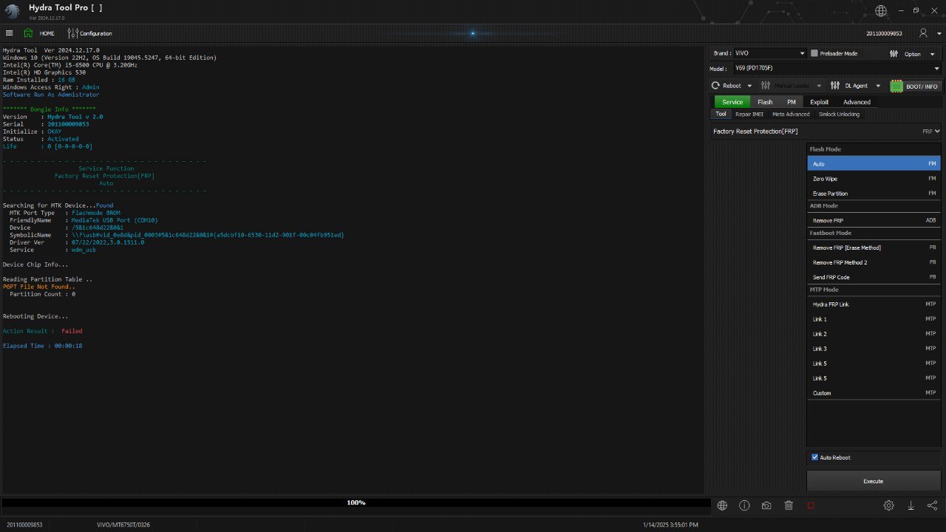946x532 pixels.
Task: Open settings via bottom gear icon
Action: pos(888,505)
